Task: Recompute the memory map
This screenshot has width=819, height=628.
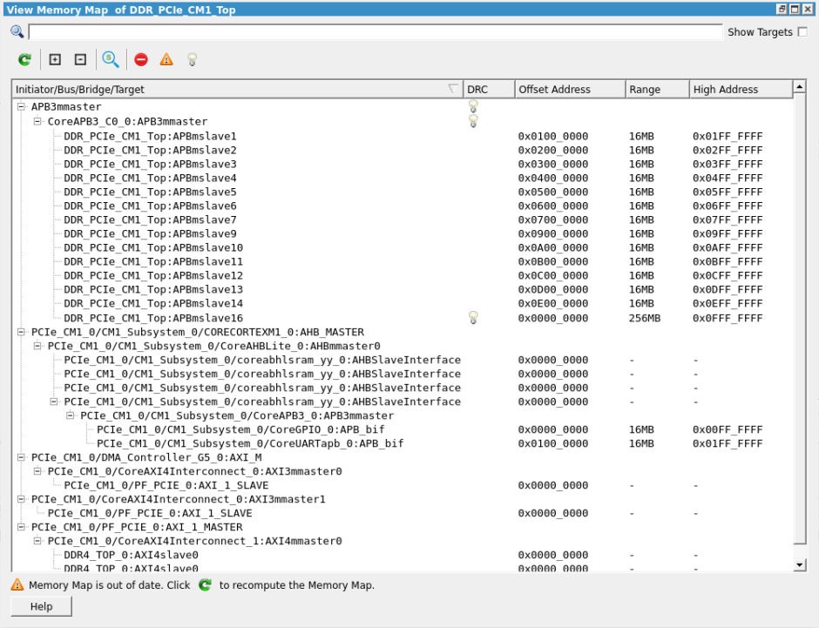Action: 24,59
